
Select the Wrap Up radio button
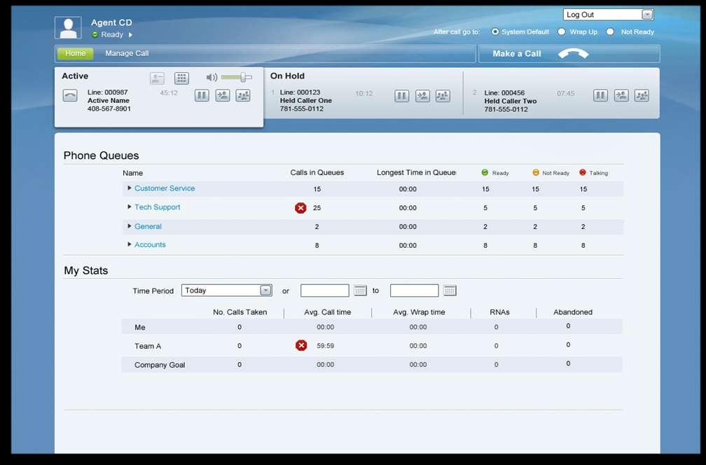[x=562, y=32]
